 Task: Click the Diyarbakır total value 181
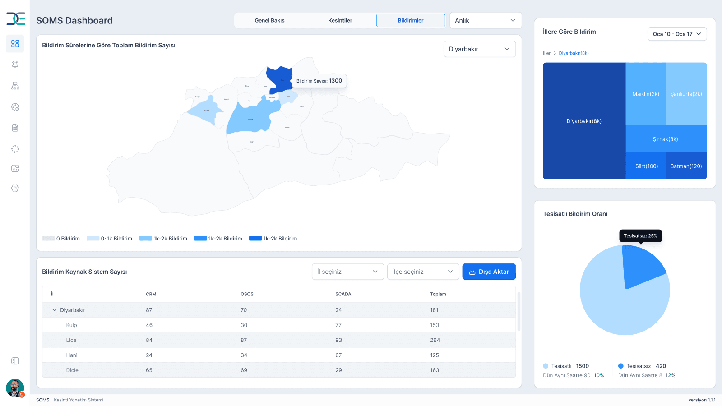(434, 310)
